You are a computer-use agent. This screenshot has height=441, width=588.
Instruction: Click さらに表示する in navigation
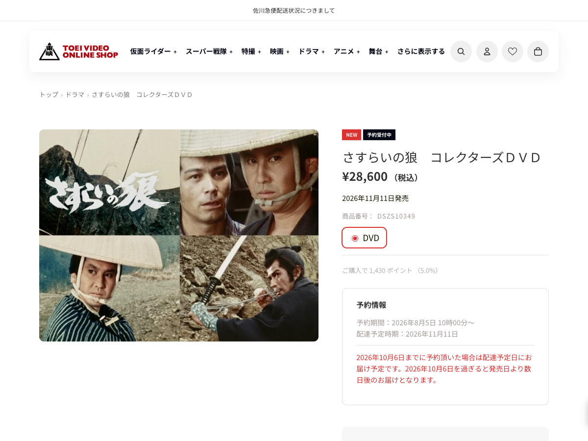(421, 51)
